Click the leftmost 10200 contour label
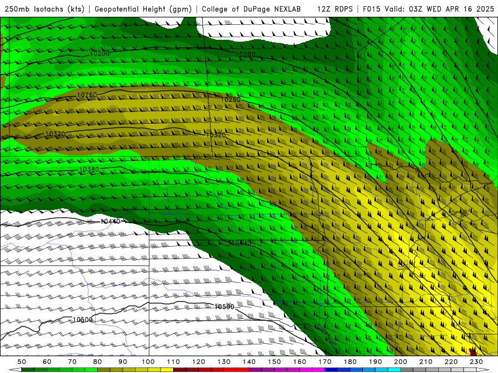This screenshot has height=373, width=498. [x=100, y=53]
